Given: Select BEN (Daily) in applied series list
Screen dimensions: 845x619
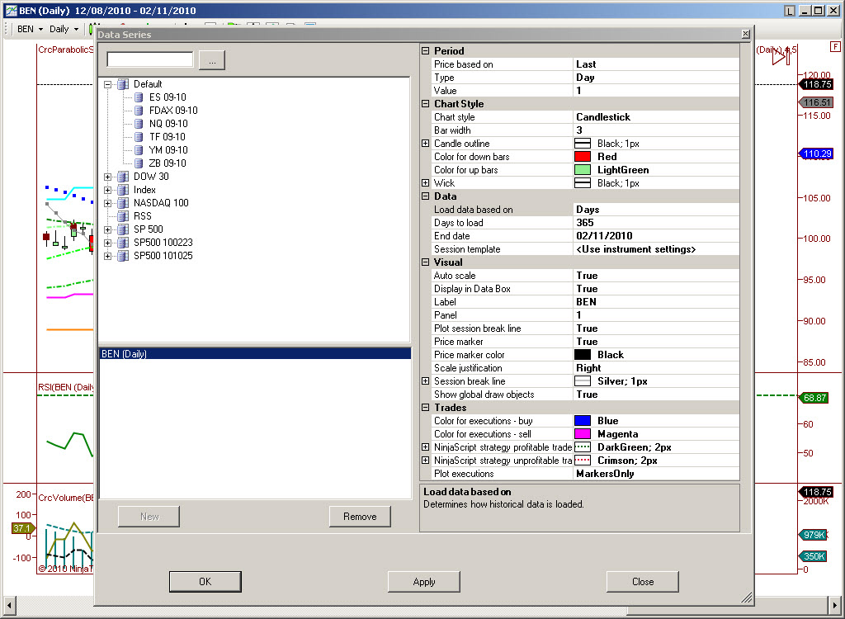Looking at the screenshot, I should (256, 354).
